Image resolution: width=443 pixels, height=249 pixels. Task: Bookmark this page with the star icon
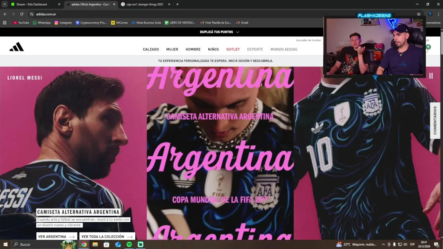(x=419, y=14)
